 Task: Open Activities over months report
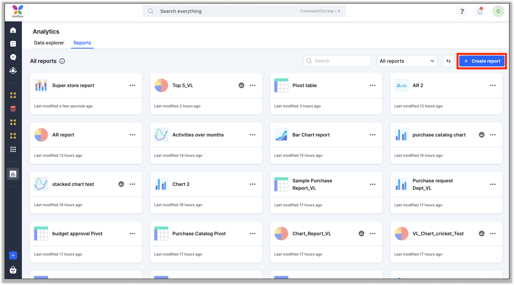[198, 135]
